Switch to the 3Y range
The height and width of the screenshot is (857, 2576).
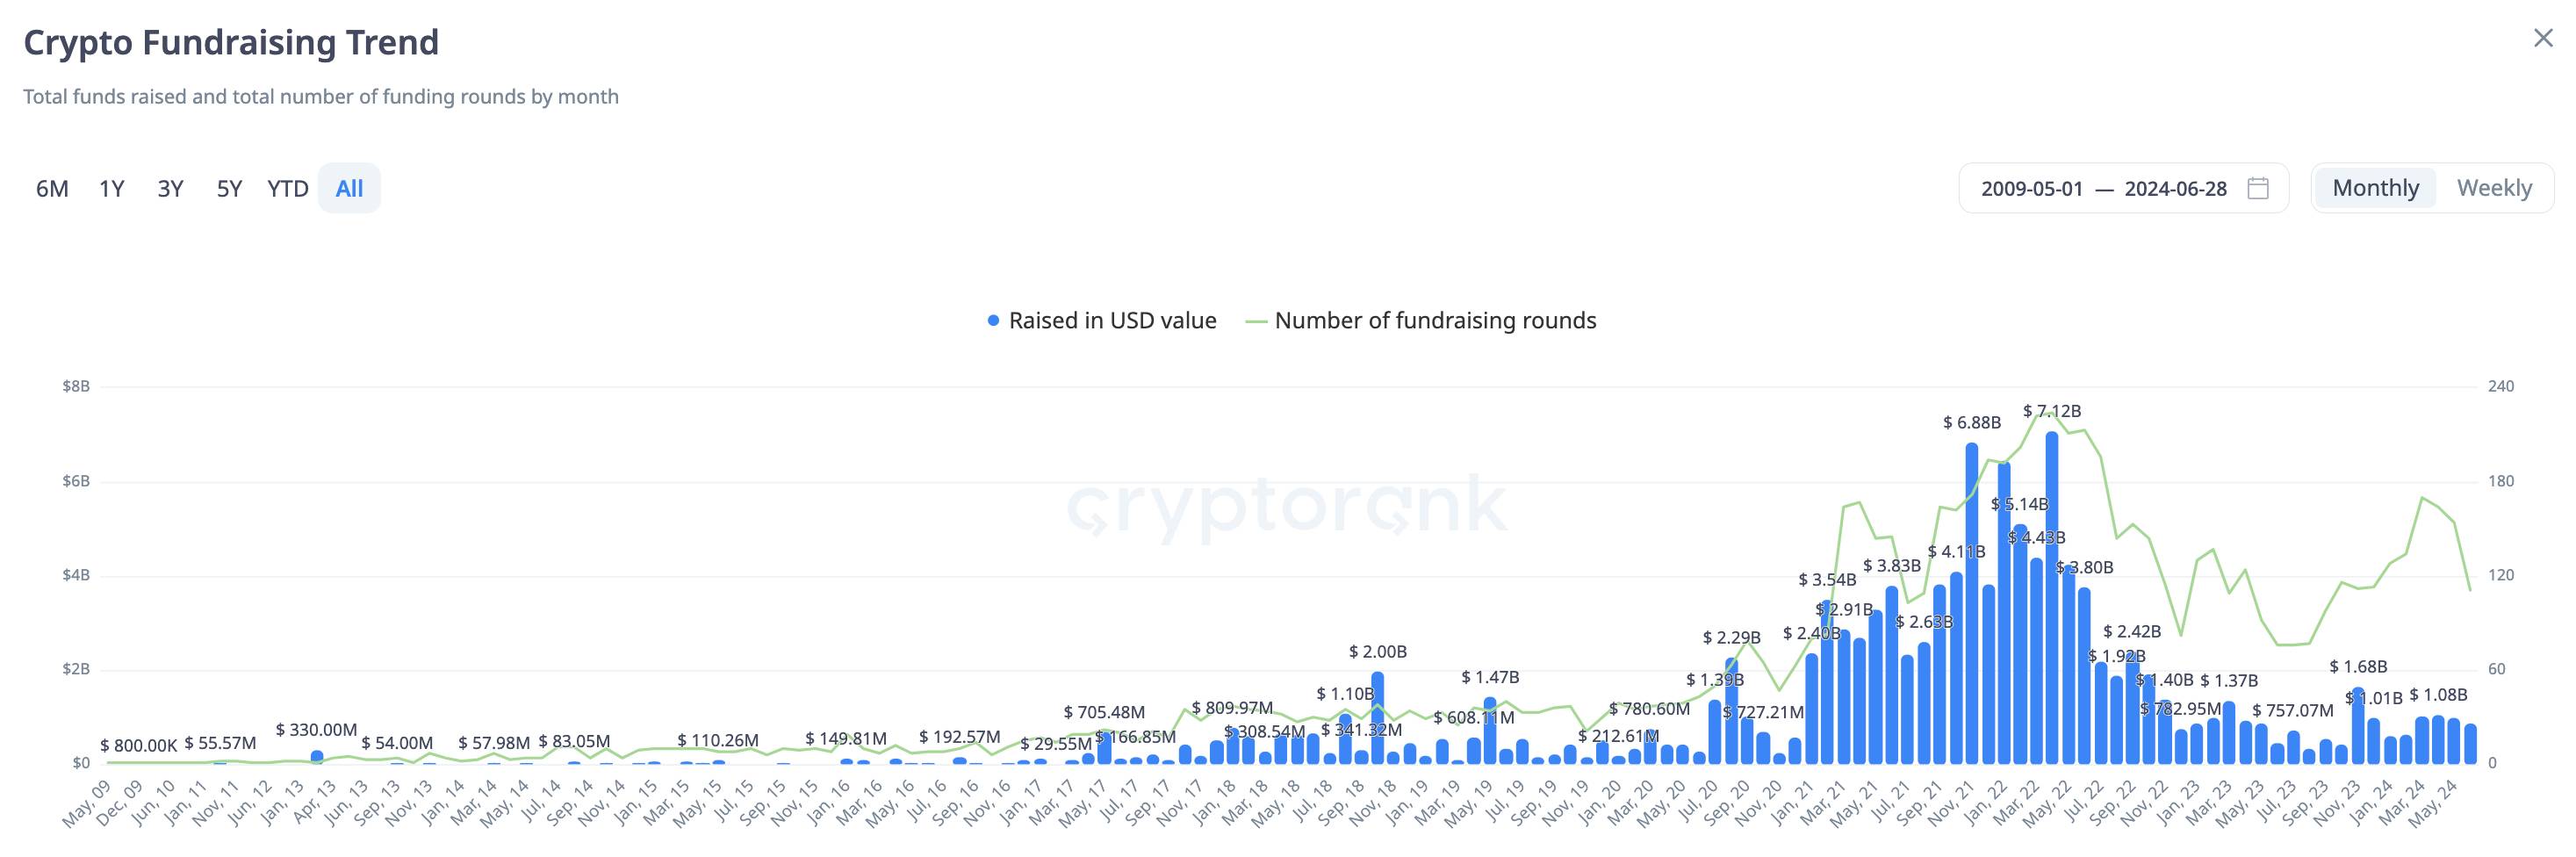(170, 188)
